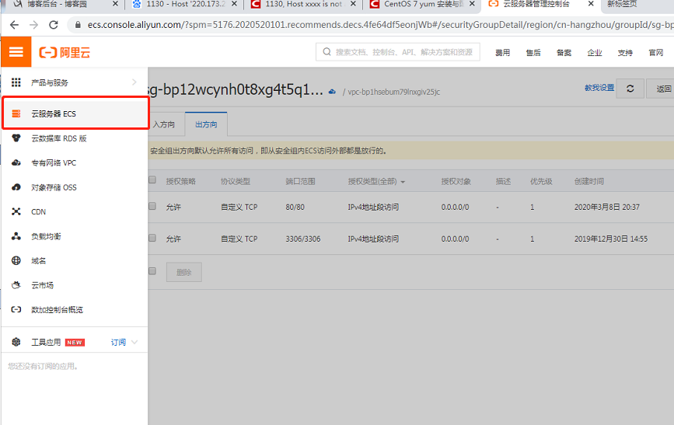Click the CDN network icon
Viewport: 674px width, 425px height.
pyautogui.click(x=16, y=211)
